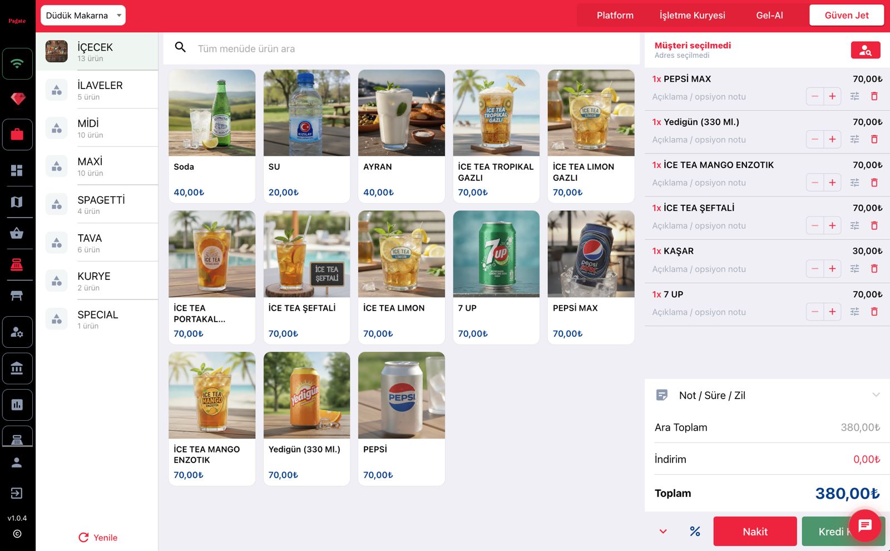Select the Güven Jet tab
The height and width of the screenshot is (551, 890).
click(847, 16)
